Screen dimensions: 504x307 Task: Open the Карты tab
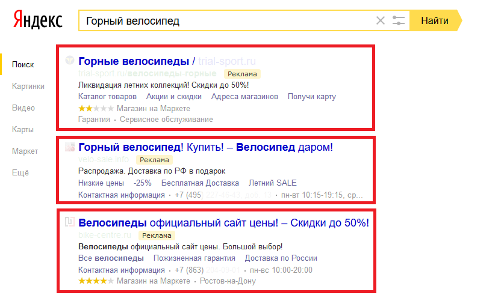point(22,130)
